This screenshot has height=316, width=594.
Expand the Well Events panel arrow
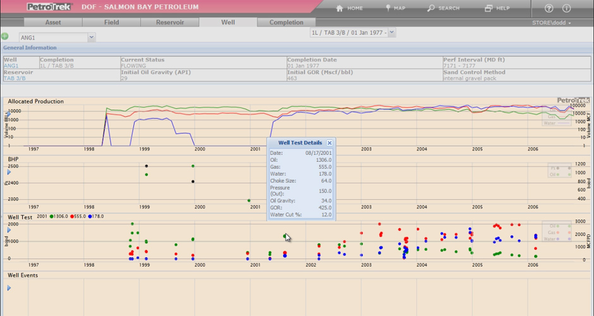(9, 288)
